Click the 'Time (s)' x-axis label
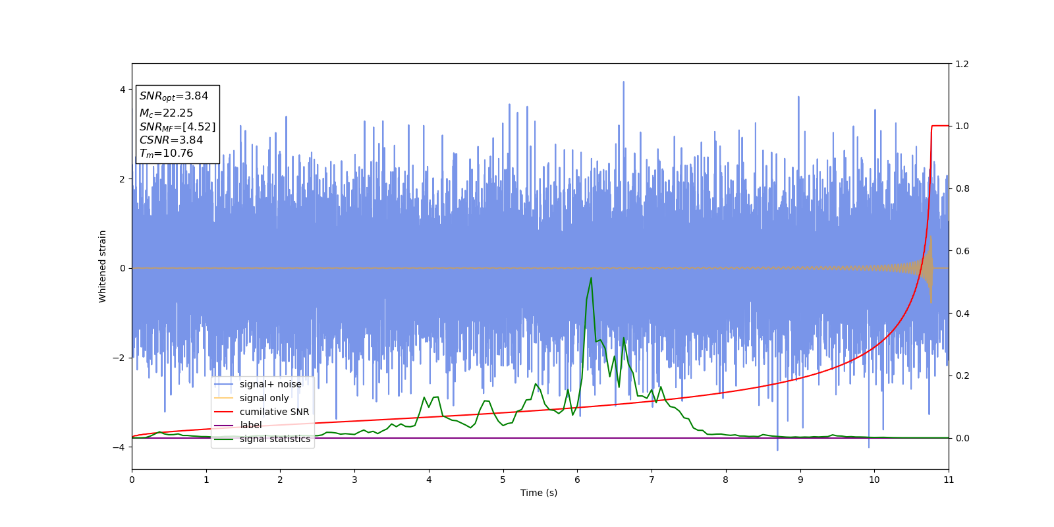The height and width of the screenshot is (527, 1054). tap(539, 493)
